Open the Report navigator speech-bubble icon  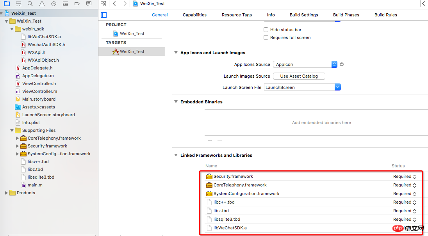pyautogui.click(x=89, y=4)
